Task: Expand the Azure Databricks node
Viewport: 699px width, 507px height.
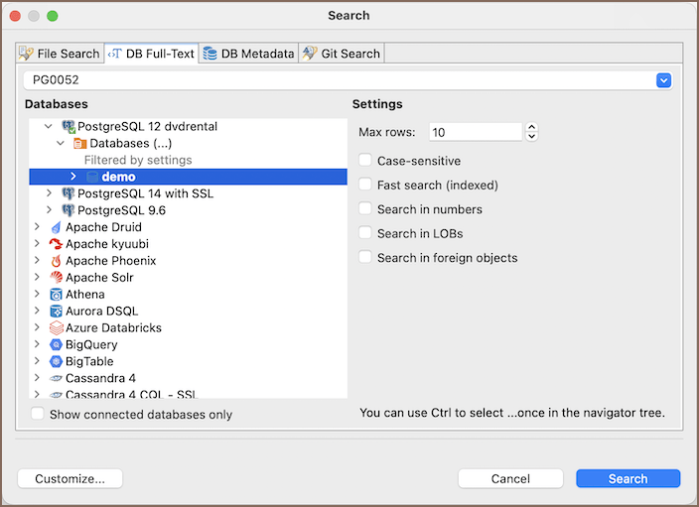Action: [37, 327]
